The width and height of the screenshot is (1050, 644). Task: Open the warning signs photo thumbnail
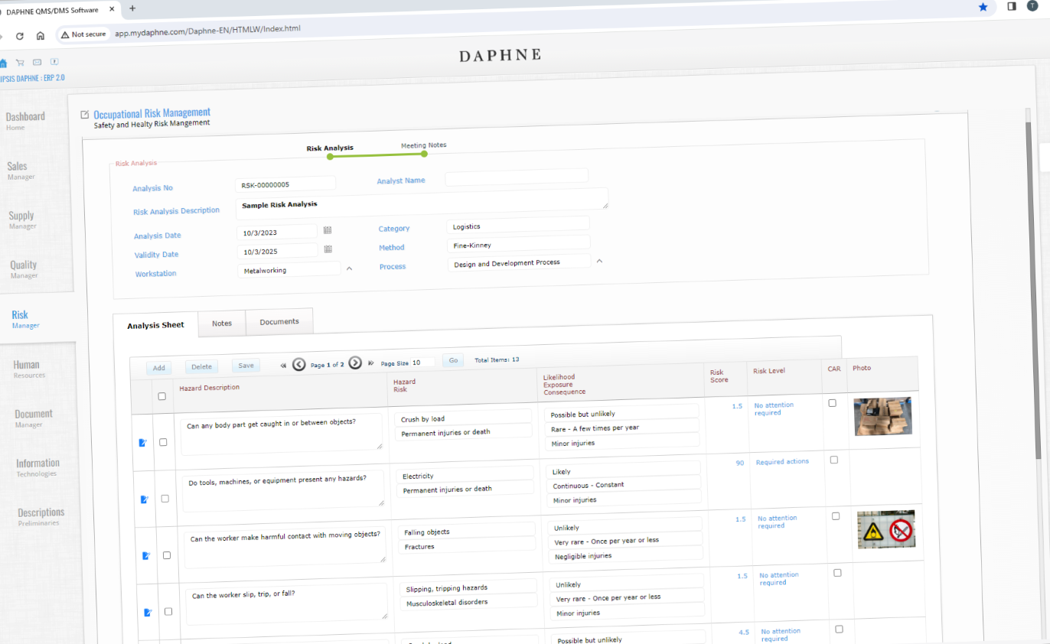[x=886, y=529]
